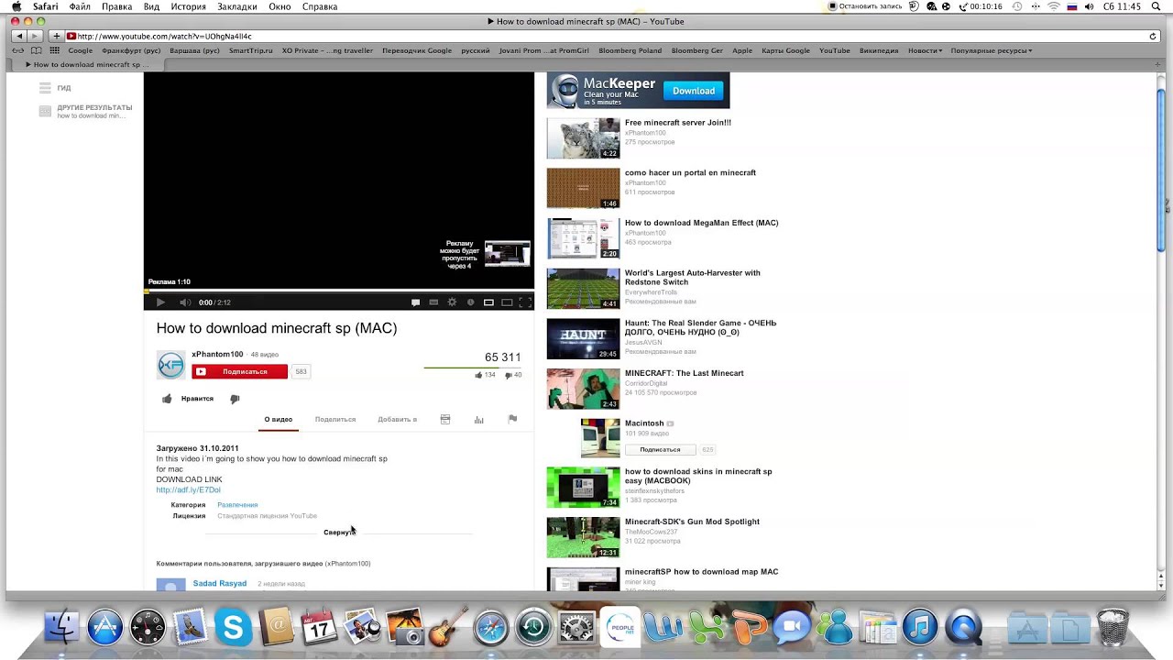1173x660 pixels.
Task: Switch to the large player size
Action: [x=507, y=302]
